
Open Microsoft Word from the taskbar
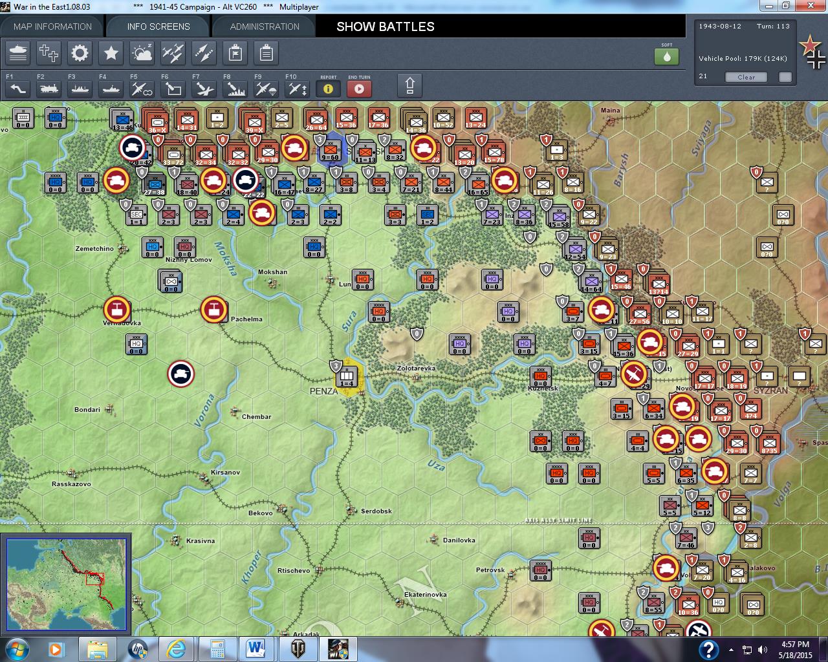point(257,649)
